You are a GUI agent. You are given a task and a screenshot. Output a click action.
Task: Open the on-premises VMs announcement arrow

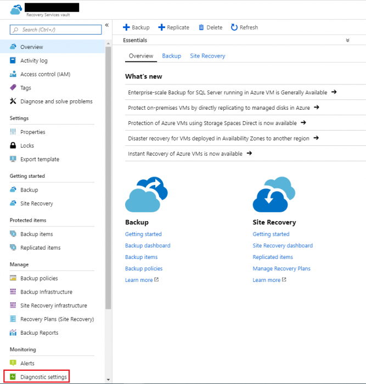pyautogui.click(x=317, y=108)
